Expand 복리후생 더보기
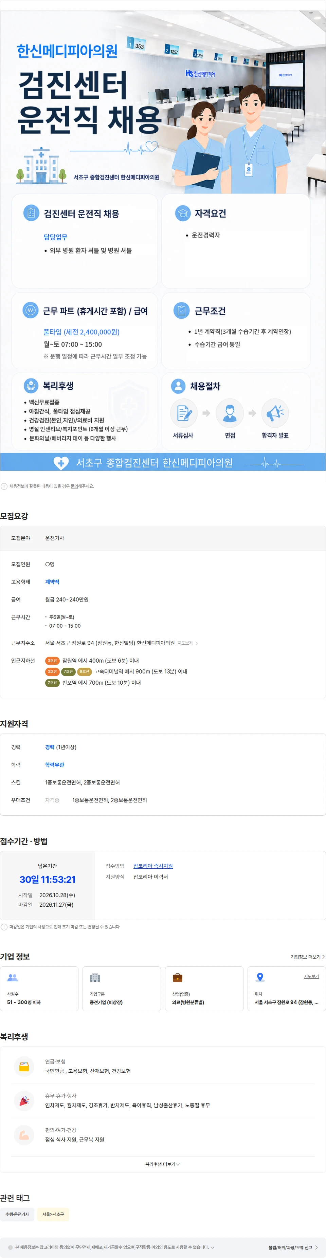This screenshot has height=1258, width=326. (163, 1164)
